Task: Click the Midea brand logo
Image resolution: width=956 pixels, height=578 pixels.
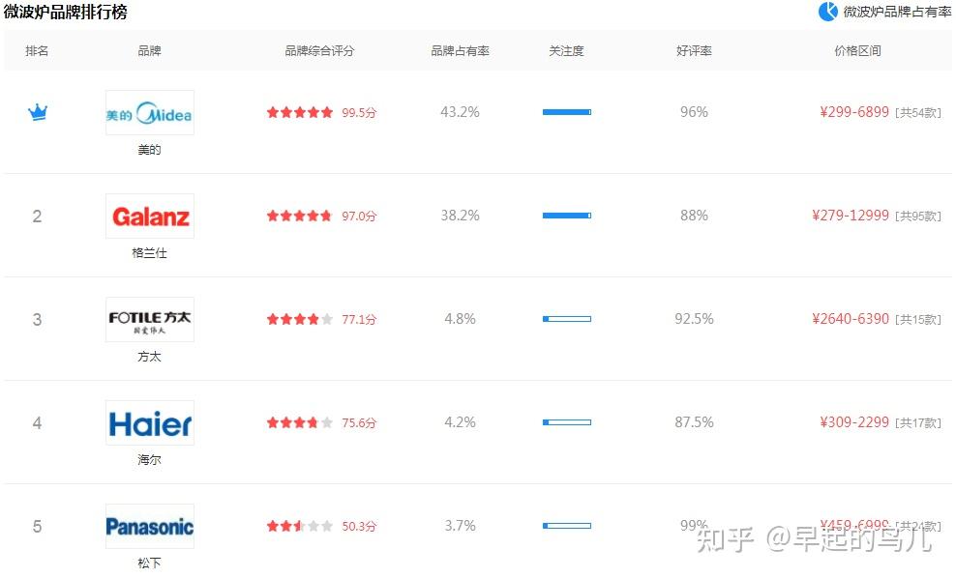Action: coord(150,113)
